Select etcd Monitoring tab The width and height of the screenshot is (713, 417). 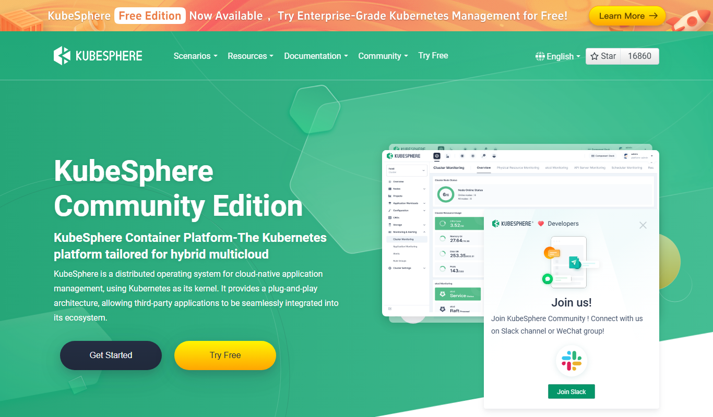point(556,168)
